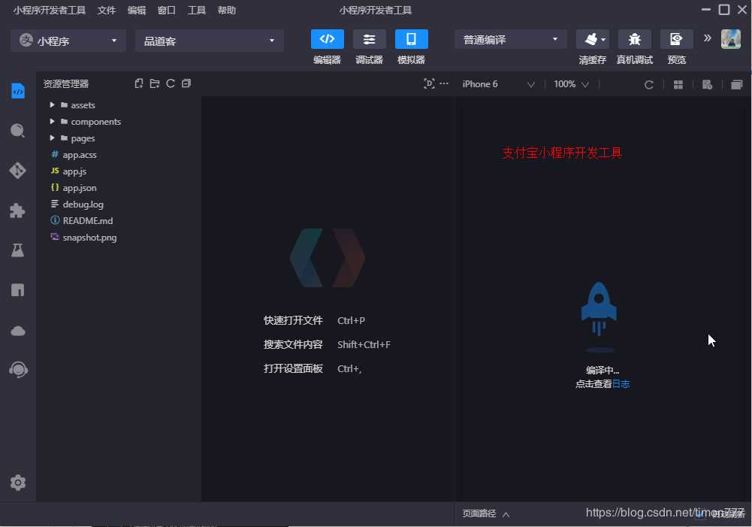Expand the 页面路径 page path panel

[x=486, y=513]
